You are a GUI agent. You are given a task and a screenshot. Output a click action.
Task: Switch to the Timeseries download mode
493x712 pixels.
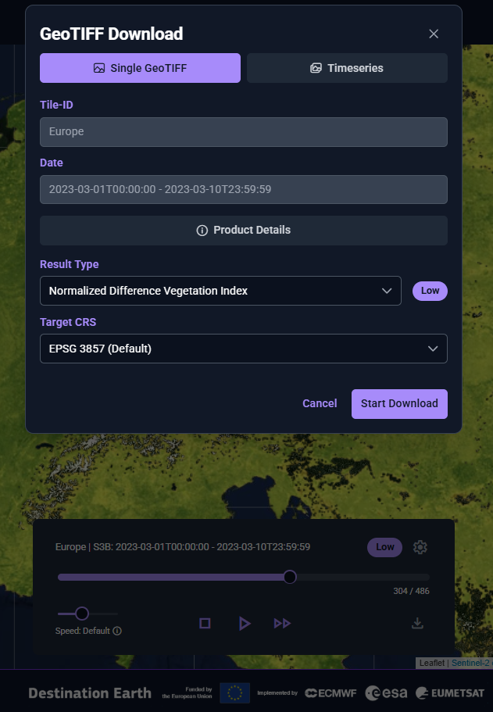[x=347, y=68]
